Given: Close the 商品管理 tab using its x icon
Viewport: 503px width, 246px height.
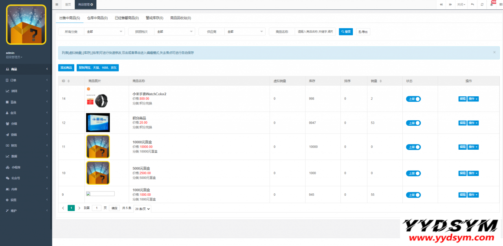Looking at the screenshot, I should (92, 4).
